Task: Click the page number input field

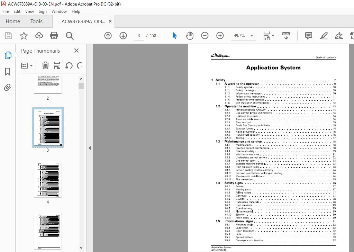Action: click(139, 36)
